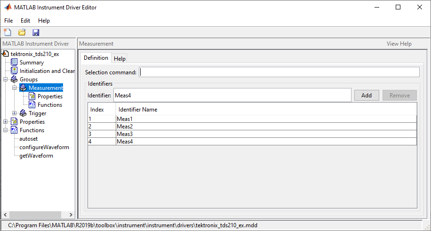Viewport: 431px width, 231px height.
Task: Click the tree's horizontal scrollbar right arrow
Action: pos(71,215)
